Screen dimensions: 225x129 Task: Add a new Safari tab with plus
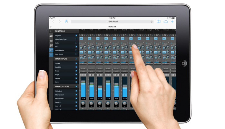(172, 22)
